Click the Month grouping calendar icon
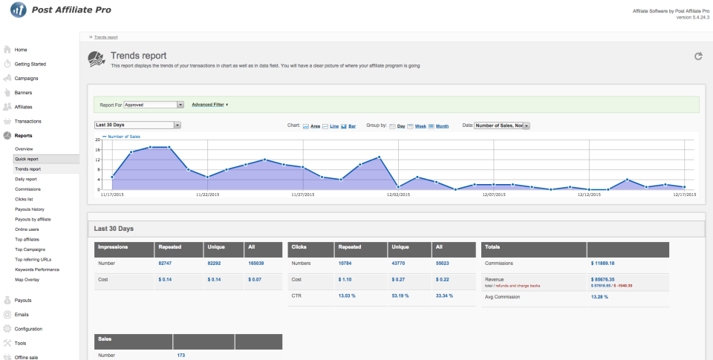713x360 pixels. (x=431, y=126)
